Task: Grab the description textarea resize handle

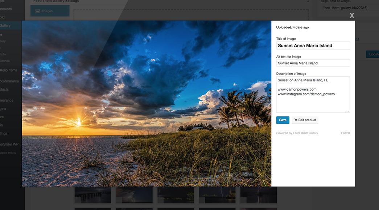Action: pos(348,111)
